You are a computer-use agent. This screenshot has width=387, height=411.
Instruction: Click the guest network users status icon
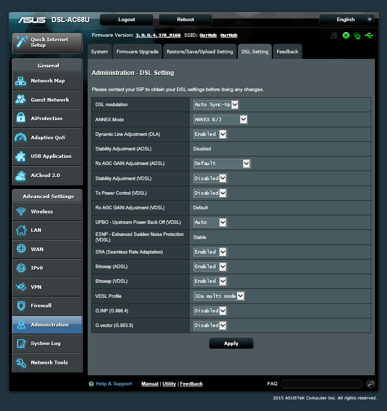(334, 35)
